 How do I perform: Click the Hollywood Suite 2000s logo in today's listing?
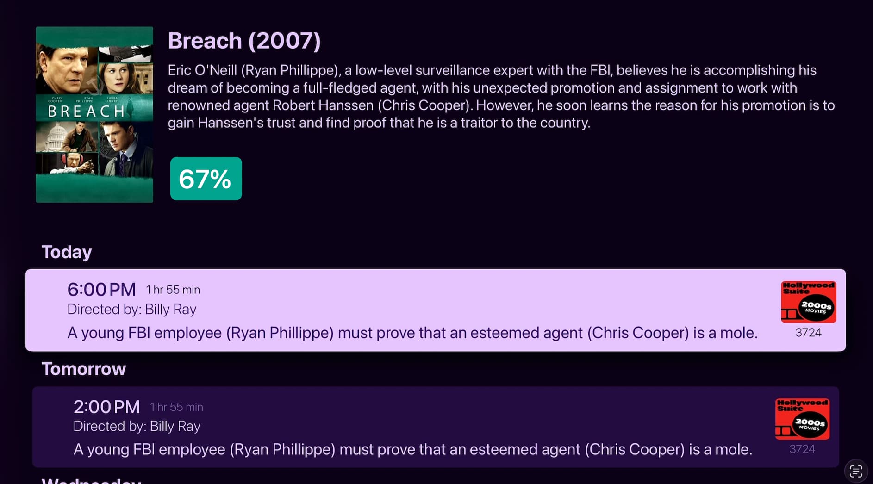pos(808,302)
